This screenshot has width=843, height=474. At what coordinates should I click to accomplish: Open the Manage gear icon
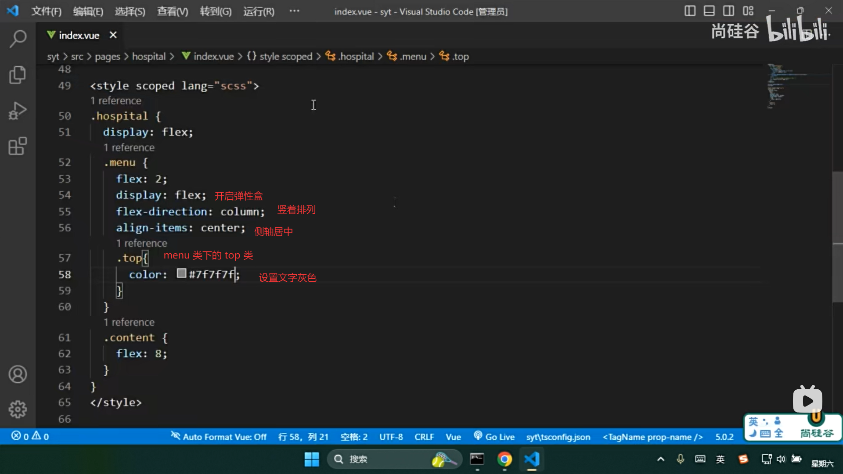click(18, 409)
